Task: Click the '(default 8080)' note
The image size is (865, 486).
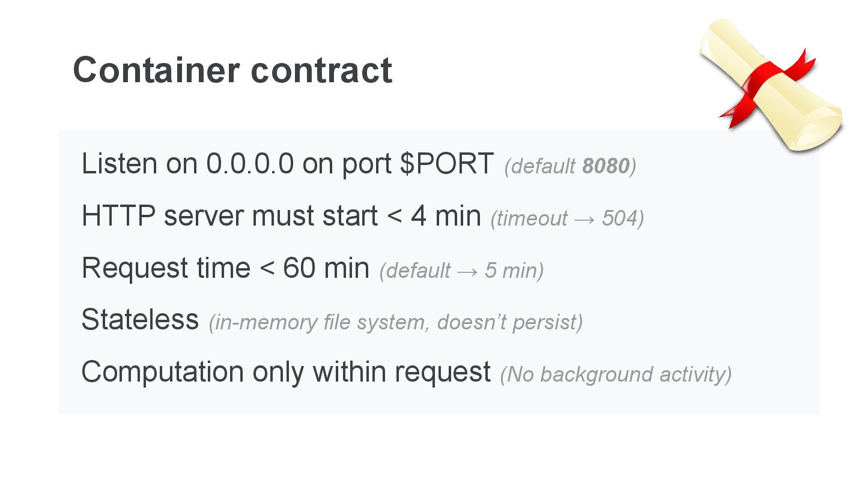Action: tap(570, 166)
